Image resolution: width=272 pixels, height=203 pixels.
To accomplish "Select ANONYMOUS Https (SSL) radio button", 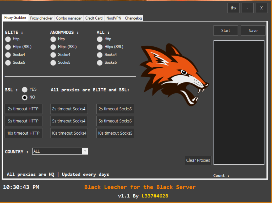I will pyautogui.click(x=53, y=47).
